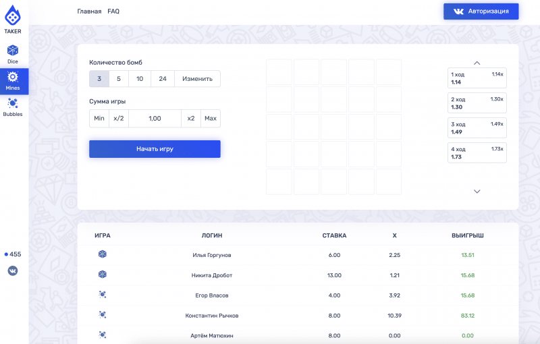Click the player name Константин Рычков

pyautogui.click(x=212, y=316)
